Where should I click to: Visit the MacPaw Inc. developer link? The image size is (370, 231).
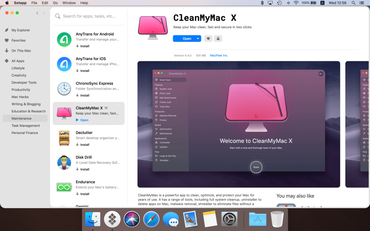tap(219, 55)
